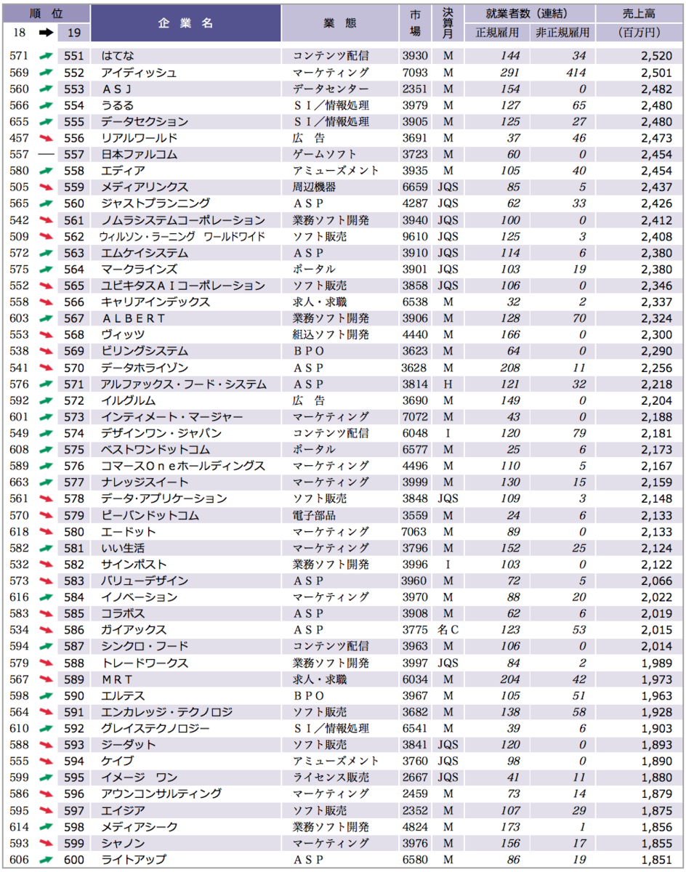
Task: Click the 売上高 column header
Action: [x=640, y=13]
